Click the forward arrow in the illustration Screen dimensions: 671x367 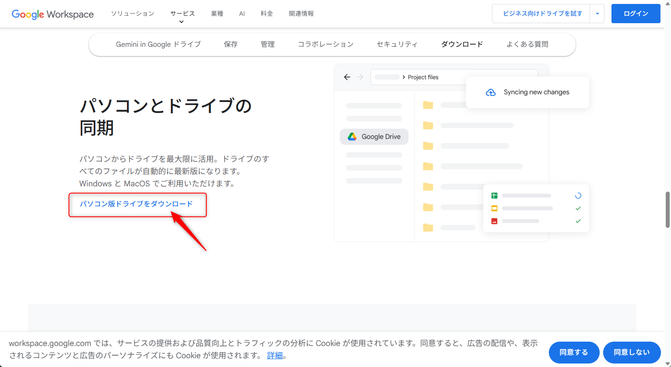point(360,77)
